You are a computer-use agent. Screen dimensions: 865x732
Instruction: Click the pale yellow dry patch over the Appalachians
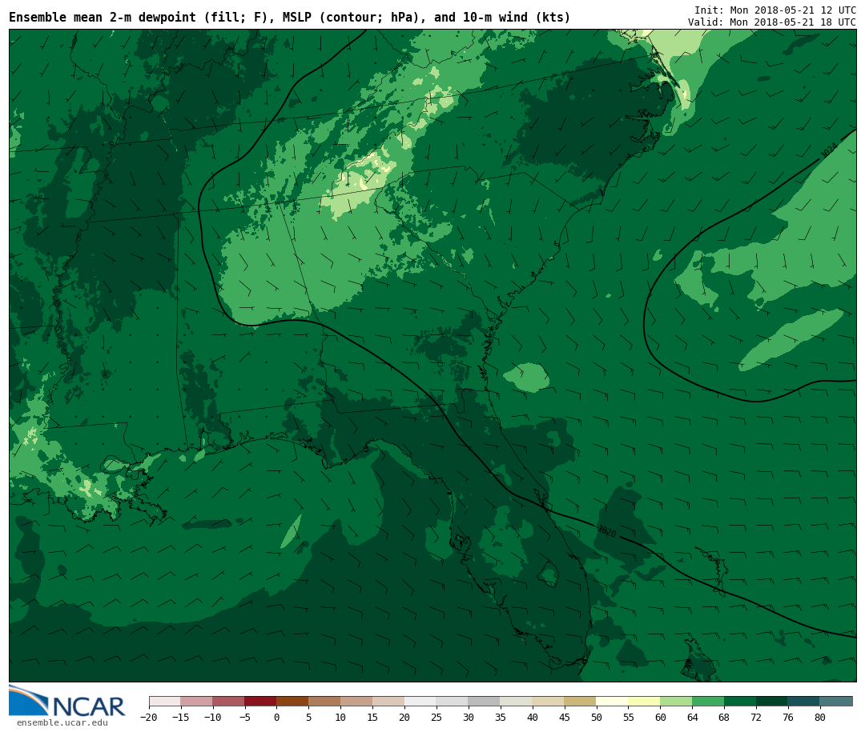click(368, 174)
